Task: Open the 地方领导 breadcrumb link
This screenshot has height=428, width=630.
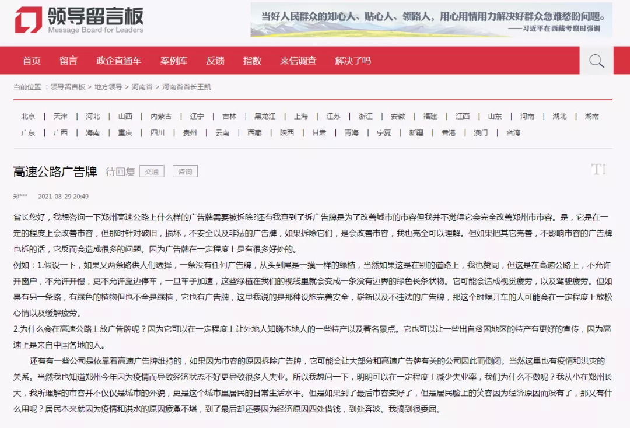Action: (108, 87)
